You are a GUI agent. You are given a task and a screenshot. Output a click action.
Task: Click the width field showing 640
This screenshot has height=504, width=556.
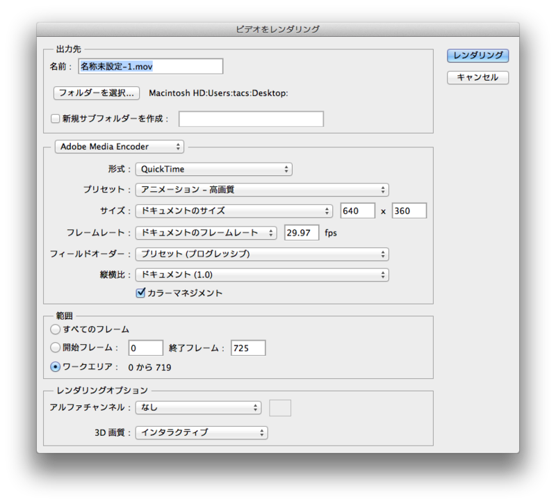pyautogui.click(x=357, y=211)
